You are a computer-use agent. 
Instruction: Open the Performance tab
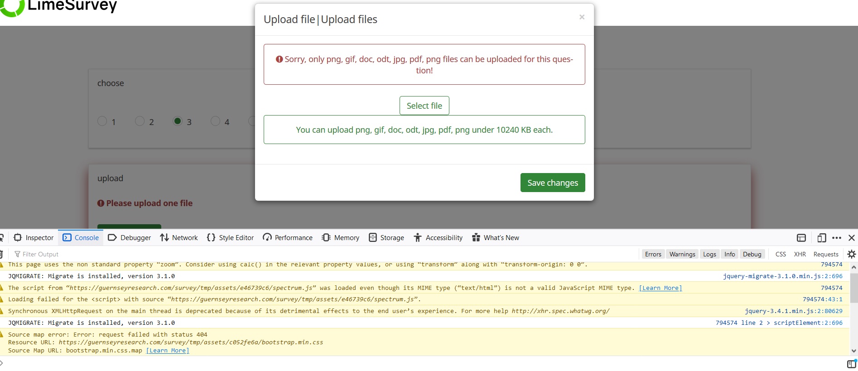pyautogui.click(x=288, y=238)
